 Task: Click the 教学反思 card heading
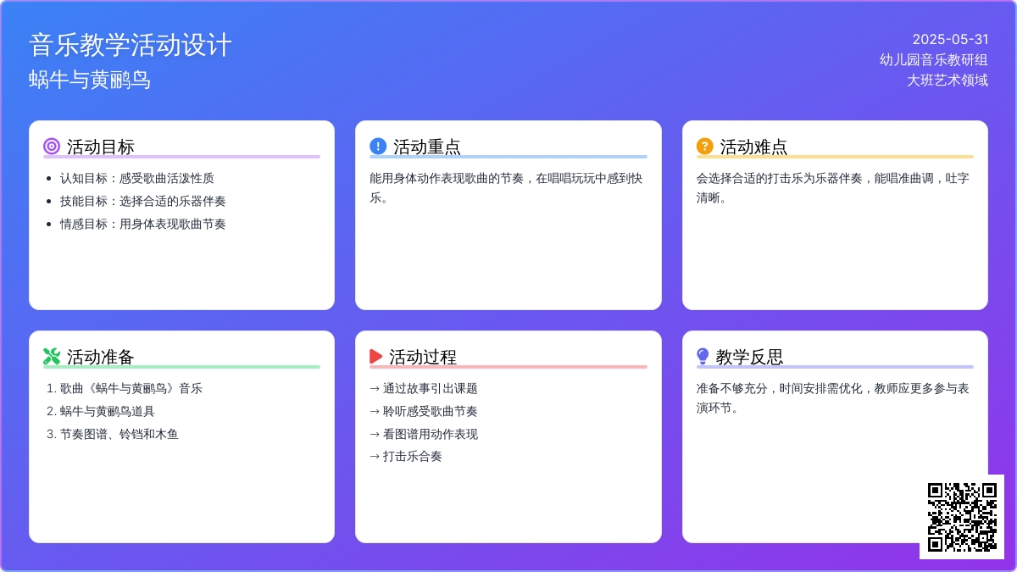(x=749, y=357)
